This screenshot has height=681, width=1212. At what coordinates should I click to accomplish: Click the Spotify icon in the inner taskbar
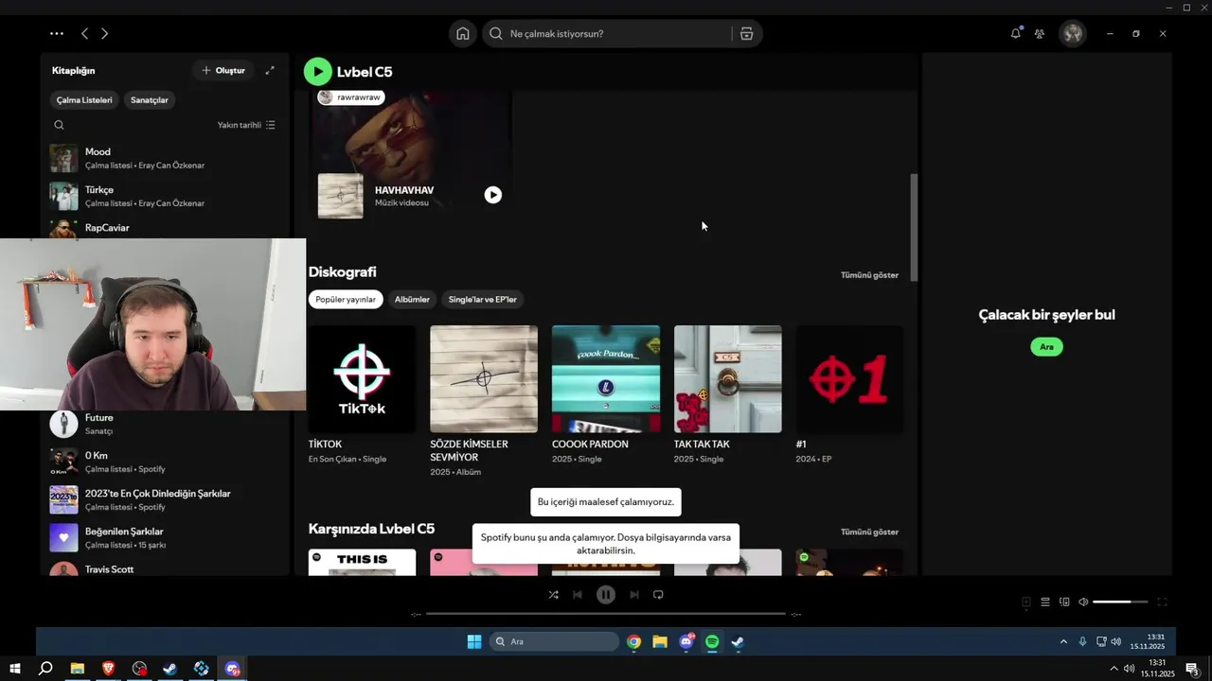tap(712, 641)
